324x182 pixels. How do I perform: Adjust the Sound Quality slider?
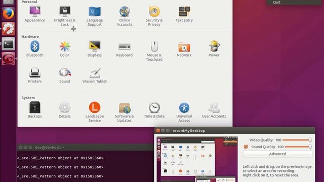[298, 147]
